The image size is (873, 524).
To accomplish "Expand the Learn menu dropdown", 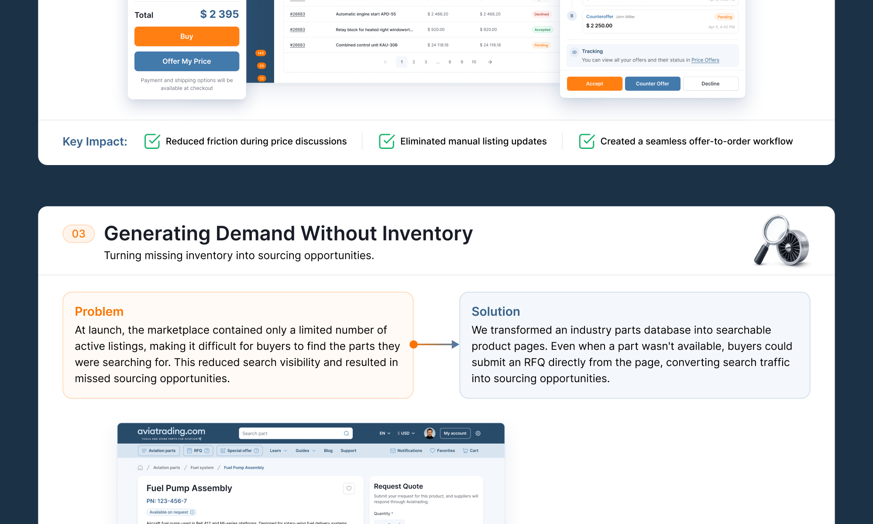I will (x=278, y=451).
